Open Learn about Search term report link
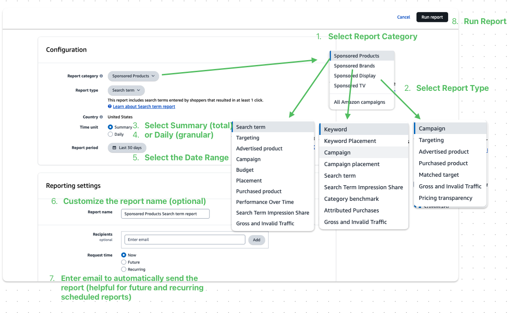This screenshot has height=313, width=510. (x=144, y=106)
